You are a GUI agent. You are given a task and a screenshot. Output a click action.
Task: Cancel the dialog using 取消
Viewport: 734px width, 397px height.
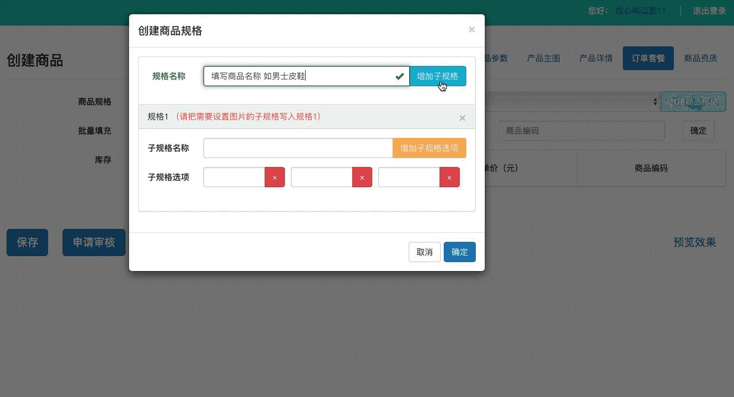[x=424, y=251]
